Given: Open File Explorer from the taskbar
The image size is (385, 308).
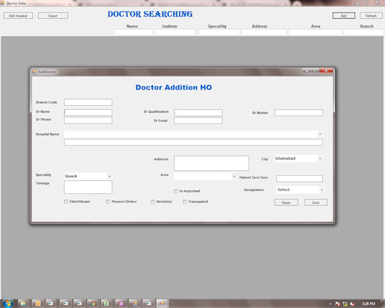Looking at the screenshot, I should coord(23,303).
